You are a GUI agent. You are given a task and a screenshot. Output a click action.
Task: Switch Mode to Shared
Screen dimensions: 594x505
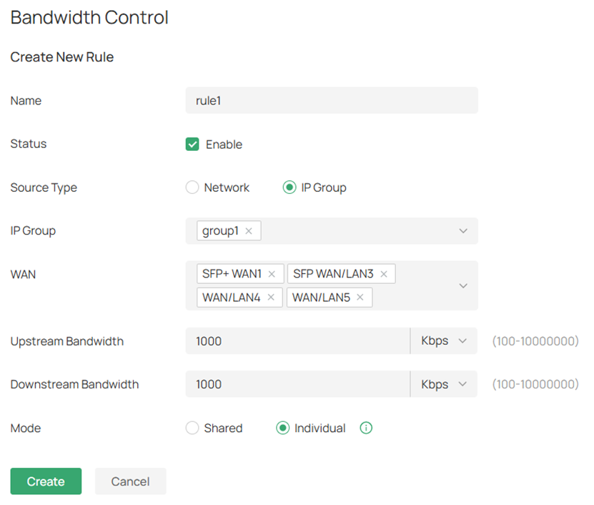click(x=192, y=428)
